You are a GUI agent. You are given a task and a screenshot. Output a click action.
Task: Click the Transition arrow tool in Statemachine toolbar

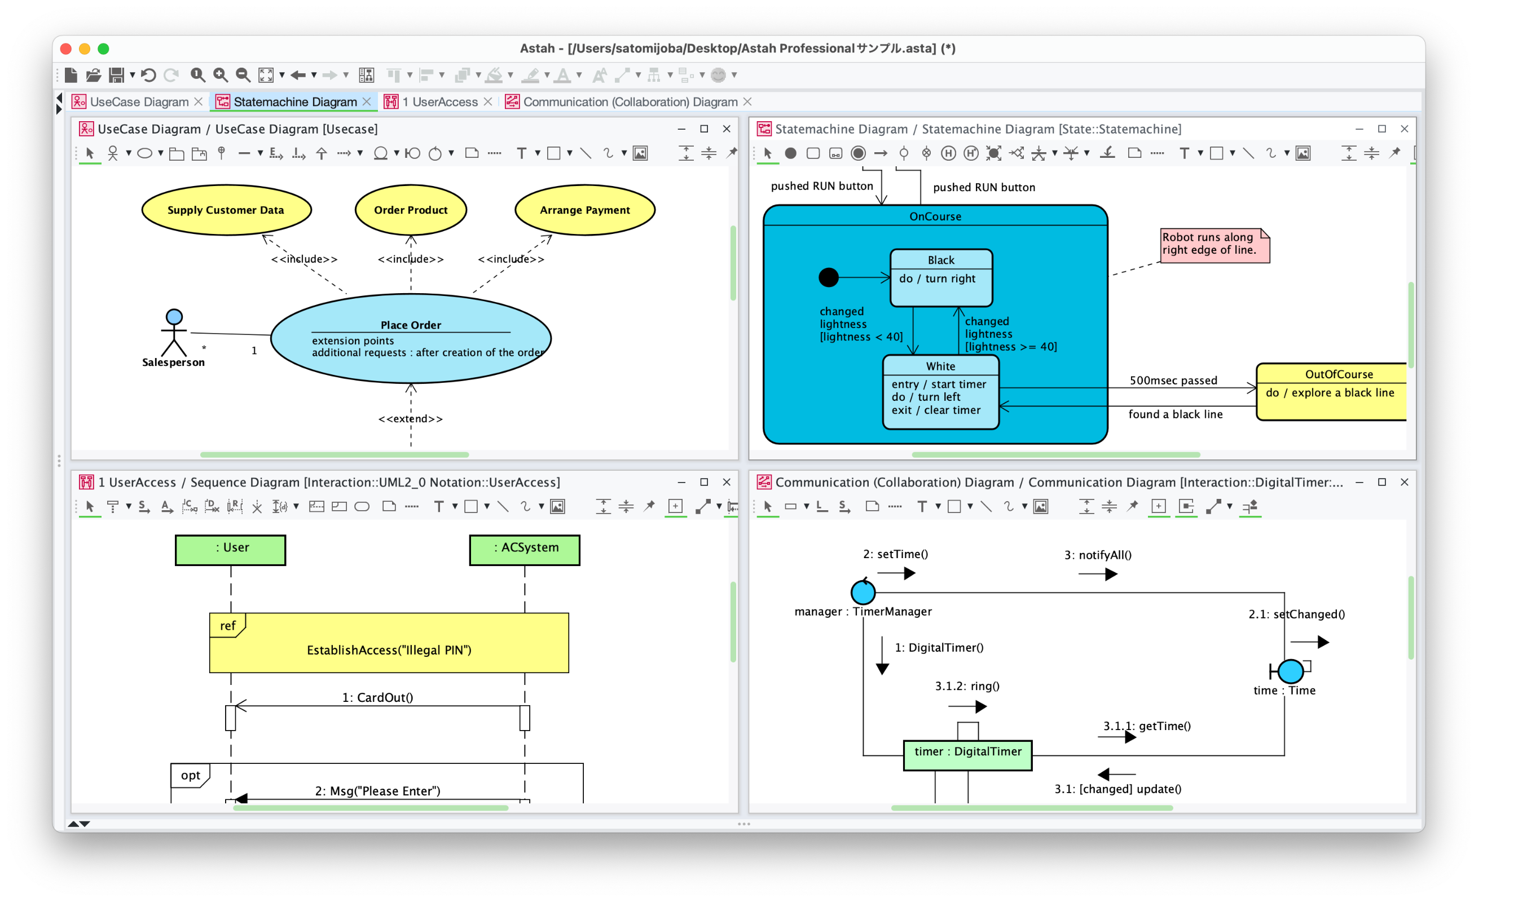pos(881,153)
